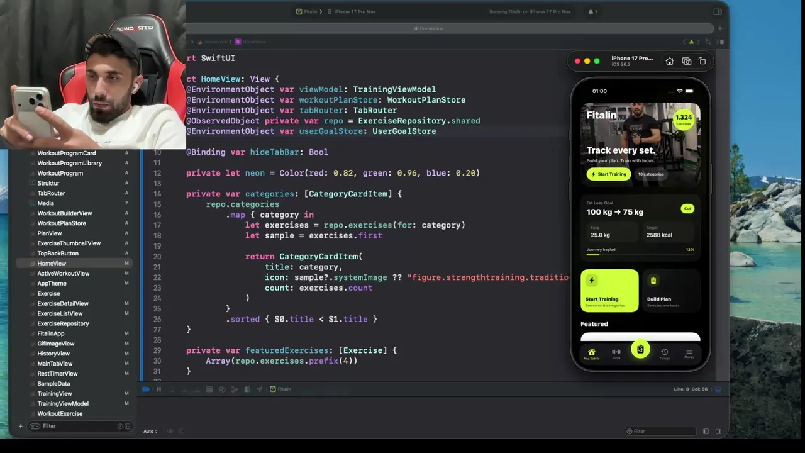Click the HomeView file in jump bar
The width and height of the screenshot is (805, 453).
(x=213, y=42)
